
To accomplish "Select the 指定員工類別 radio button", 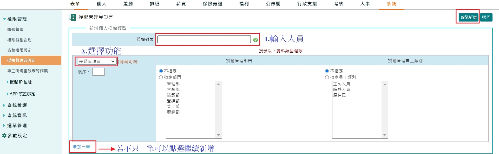I will click(327, 77).
